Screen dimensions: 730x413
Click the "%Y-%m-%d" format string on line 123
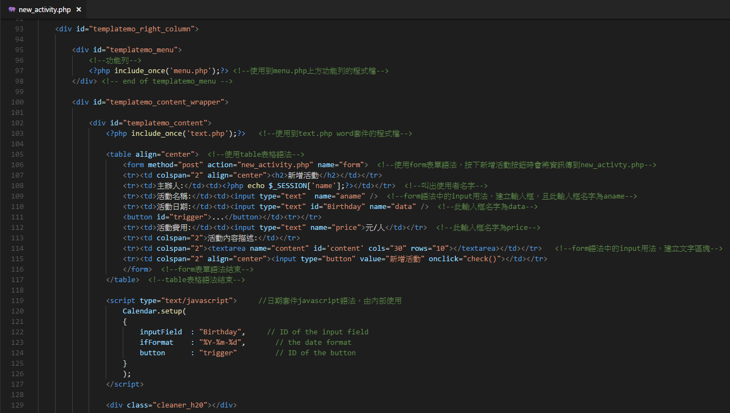point(220,342)
